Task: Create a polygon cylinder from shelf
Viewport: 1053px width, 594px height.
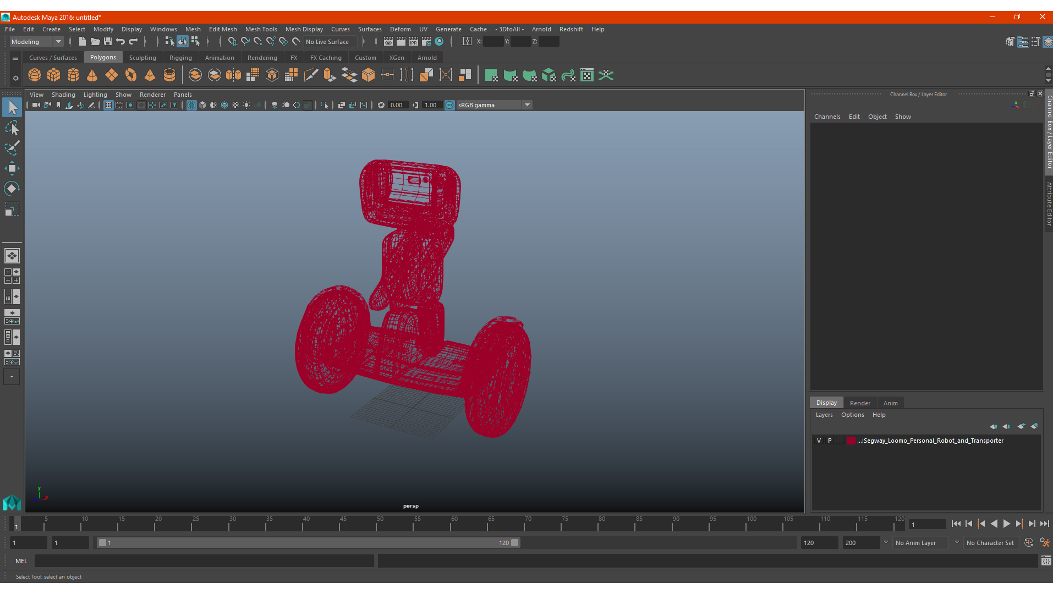Action: [73, 75]
